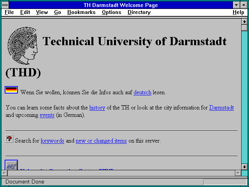Follow the 'keywords' search link

[x=53, y=141]
